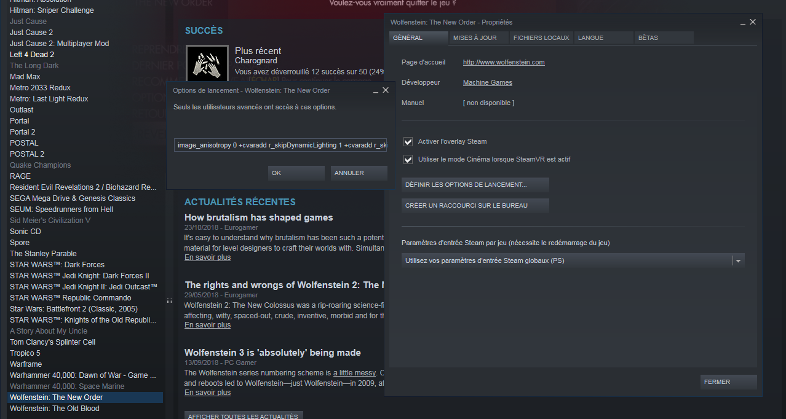
Task: Click En savoir plus under Wolfenstein 2 article
Action: pos(207,325)
